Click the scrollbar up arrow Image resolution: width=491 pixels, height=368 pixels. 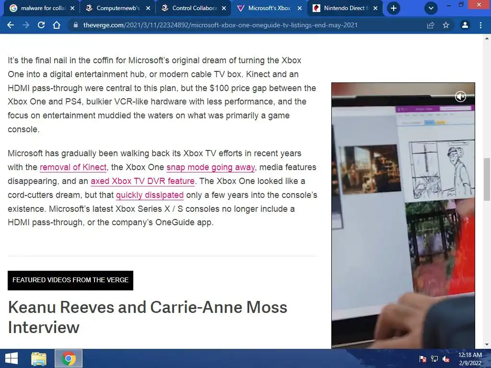(487, 38)
